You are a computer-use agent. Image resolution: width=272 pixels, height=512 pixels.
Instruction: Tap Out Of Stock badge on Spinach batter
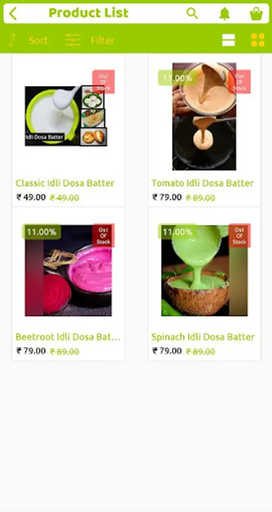point(240,236)
